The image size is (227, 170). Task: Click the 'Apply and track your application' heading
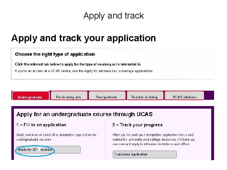[x=84, y=38]
